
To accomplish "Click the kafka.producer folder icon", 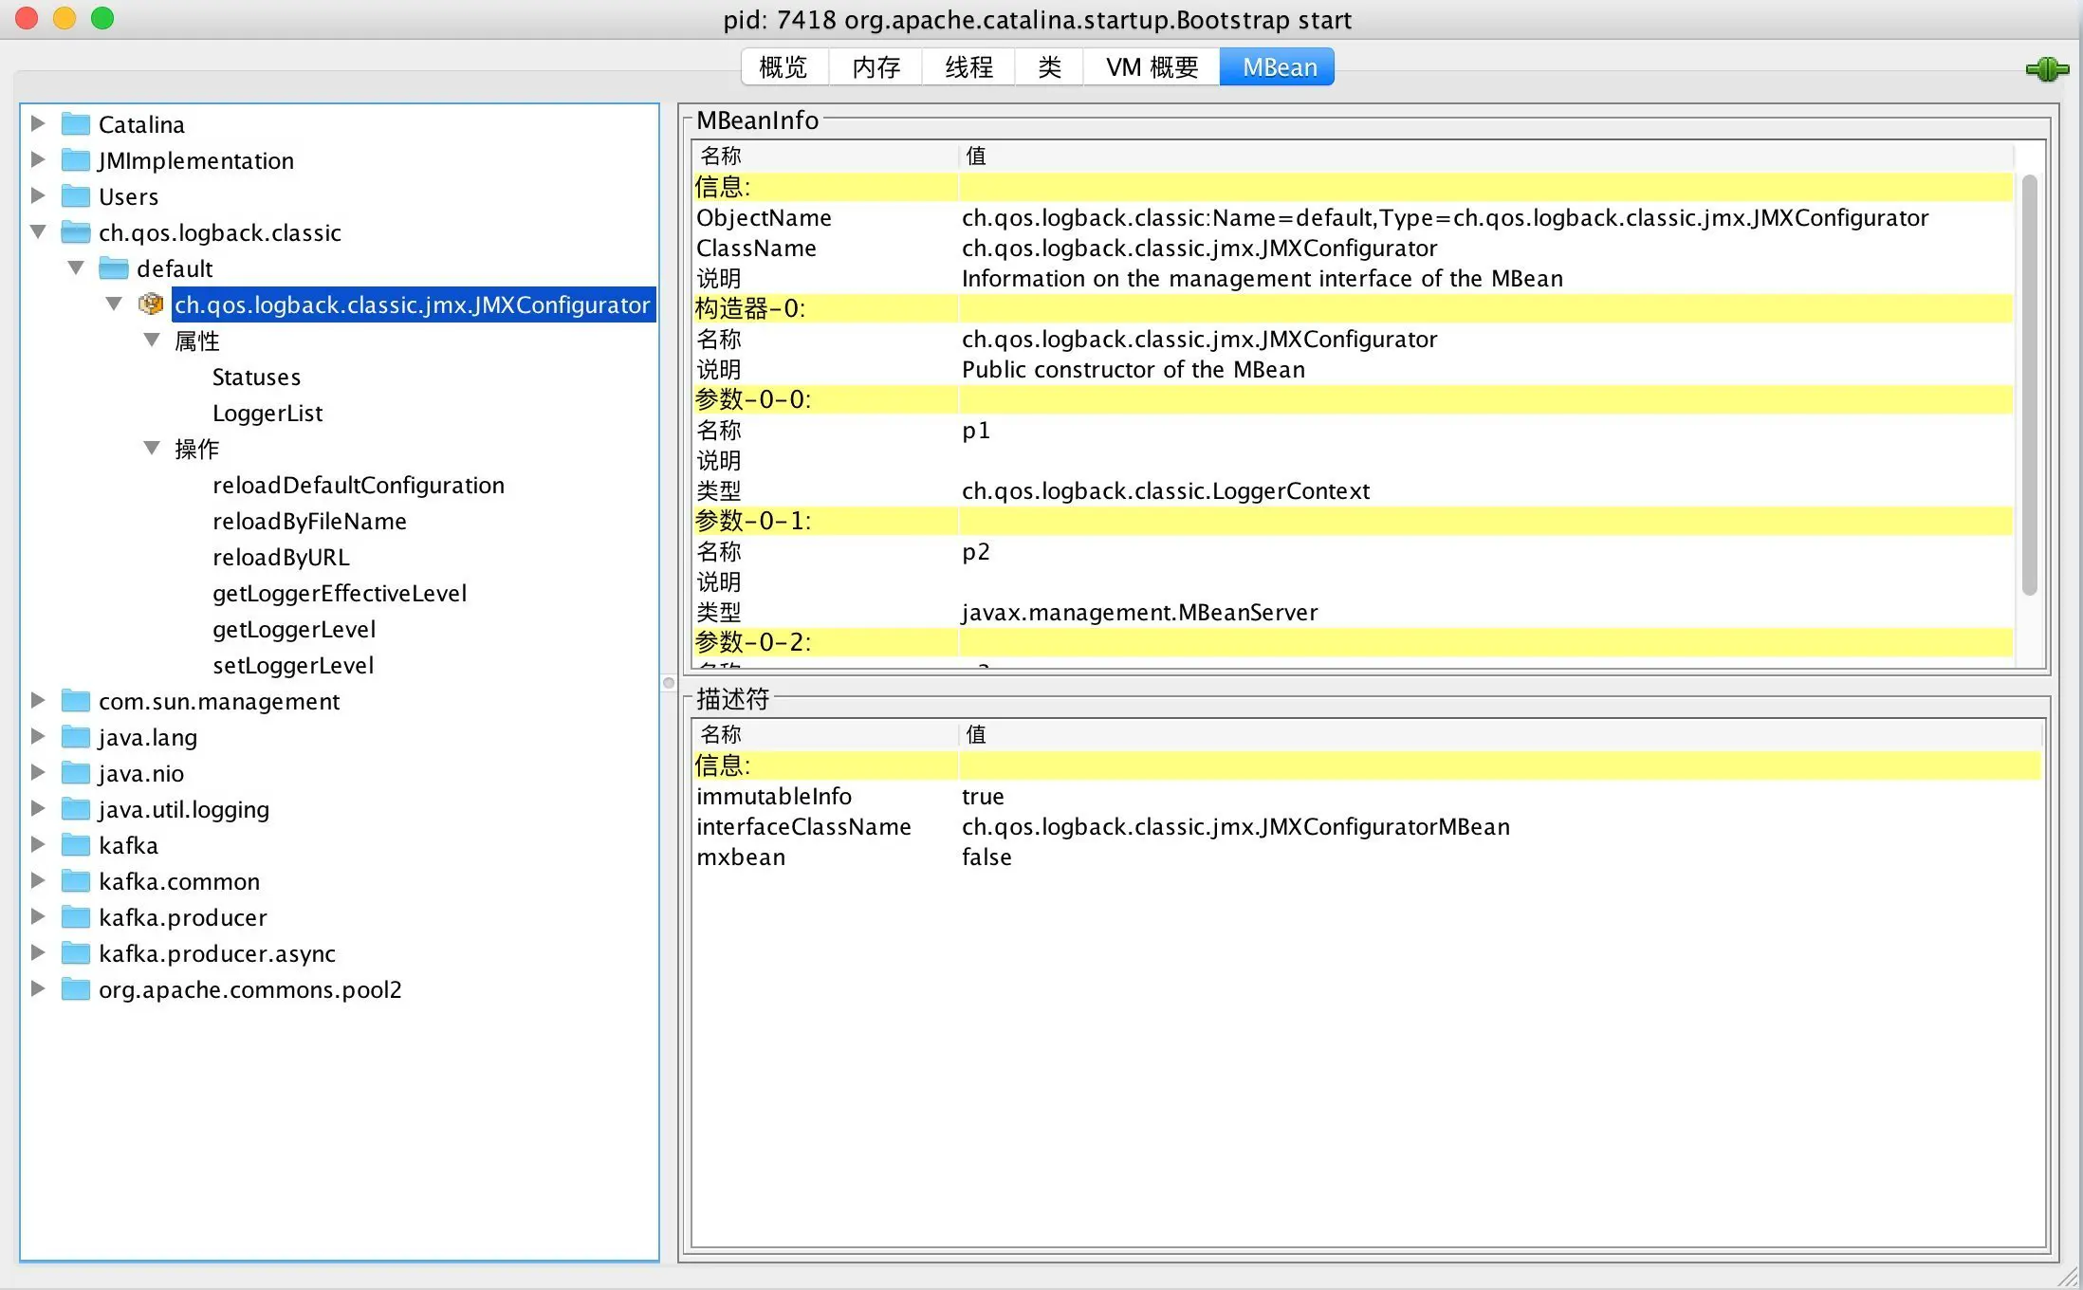I will pyautogui.click(x=76, y=917).
